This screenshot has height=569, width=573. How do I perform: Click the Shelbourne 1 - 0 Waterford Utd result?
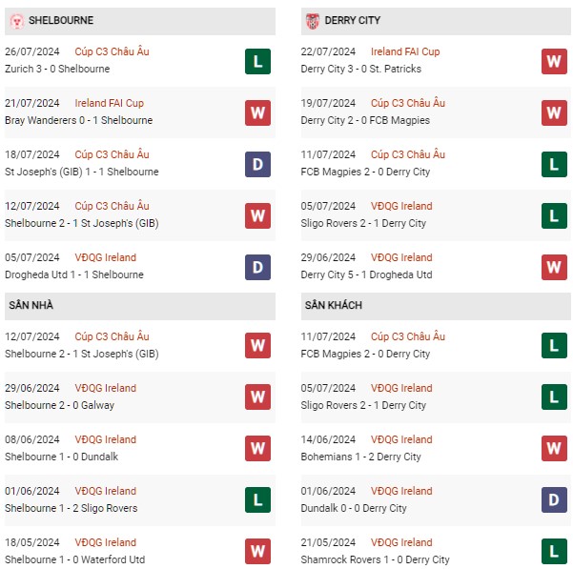(x=75, y=559)
